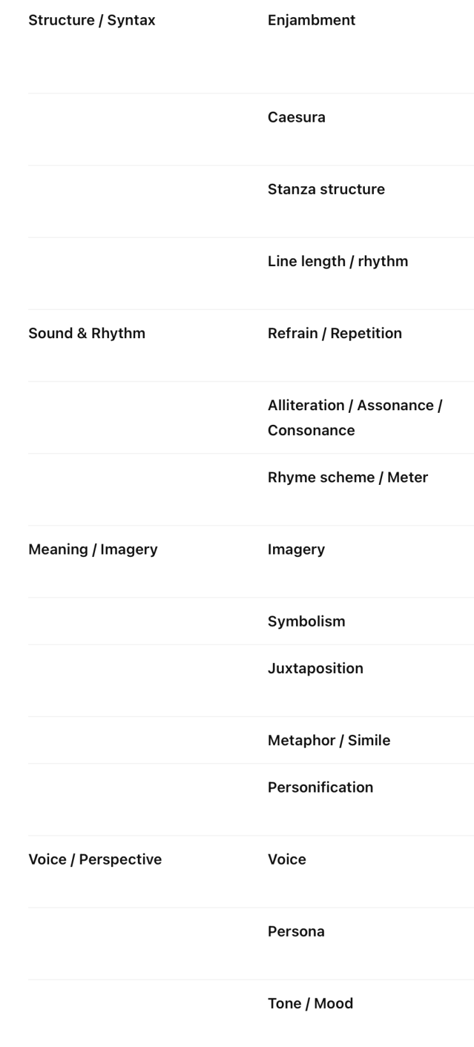The width and height of the screenshot is (474, 1047).
Task: Select the Metaphor / Simile cell
Action: pos(329,741)
